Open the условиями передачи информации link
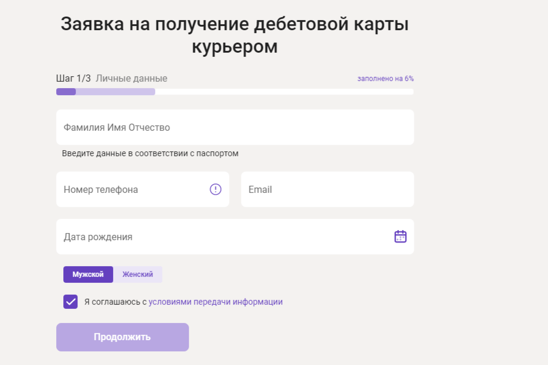548x365 pixels. pos(217,302)
